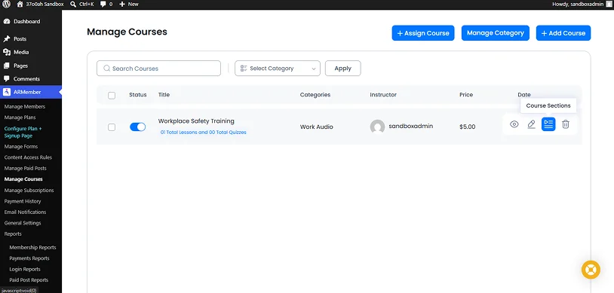This screenshot has height=293, width=614.
Task: Open the Howdy, sandboxadmin account menu
Action: (581, 4)
